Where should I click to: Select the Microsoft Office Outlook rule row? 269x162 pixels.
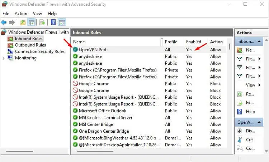click(x=103, y=111)
